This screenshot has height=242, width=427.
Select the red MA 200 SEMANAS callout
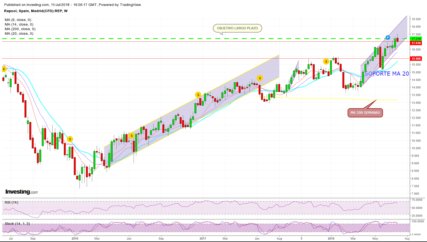pos(365,113)
